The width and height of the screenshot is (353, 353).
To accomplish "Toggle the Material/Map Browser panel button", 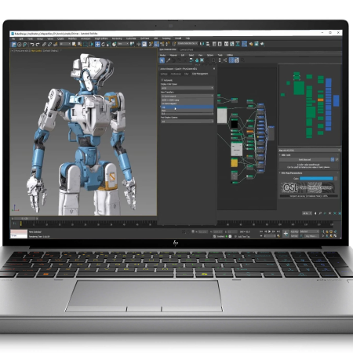I will [x=231, y=60].
